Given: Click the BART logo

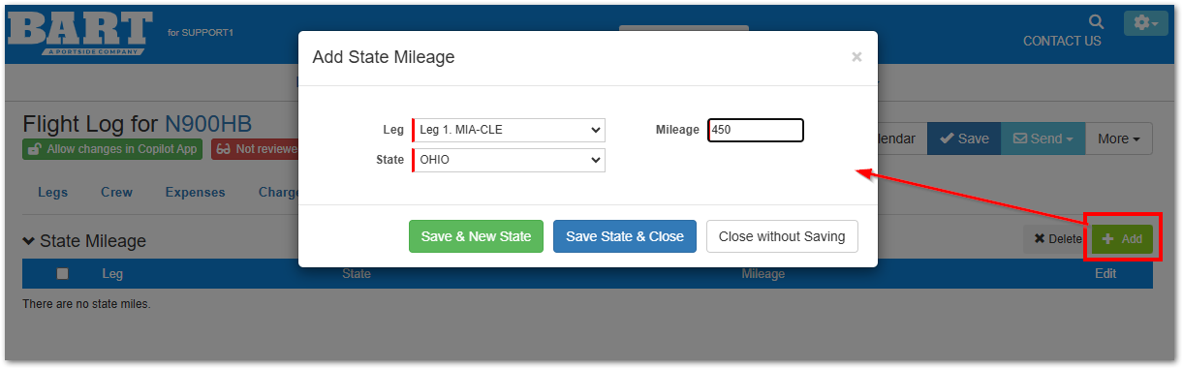Looking at the screenshot, I should [x=81, y=32].
